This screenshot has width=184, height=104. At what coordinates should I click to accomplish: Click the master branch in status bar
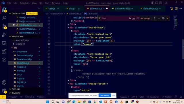[12, 97]
